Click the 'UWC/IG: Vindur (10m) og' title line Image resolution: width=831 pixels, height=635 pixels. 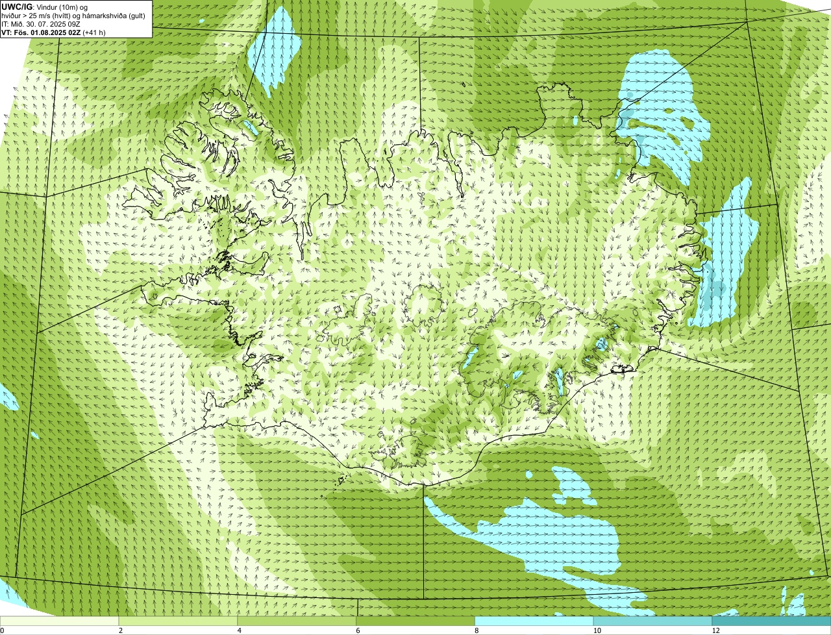pyautogui.click(x=45, y=6)
